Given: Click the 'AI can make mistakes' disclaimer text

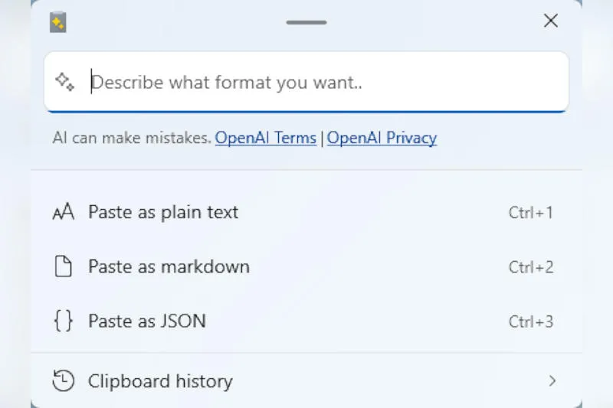Looking at the screenshot, I should tap(132, 139).
